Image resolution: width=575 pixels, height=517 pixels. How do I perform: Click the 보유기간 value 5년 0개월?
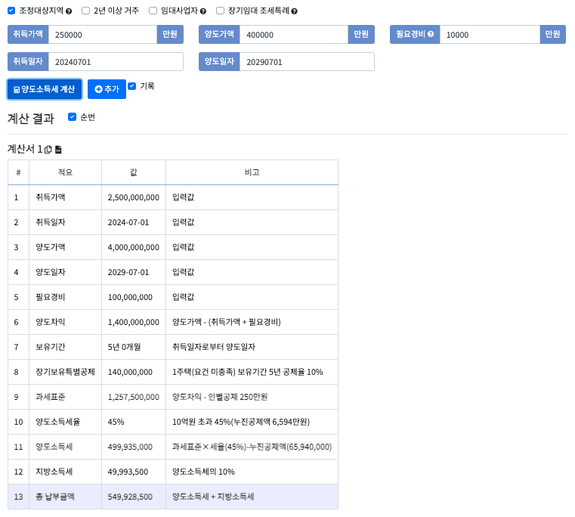tap(124, 347)
